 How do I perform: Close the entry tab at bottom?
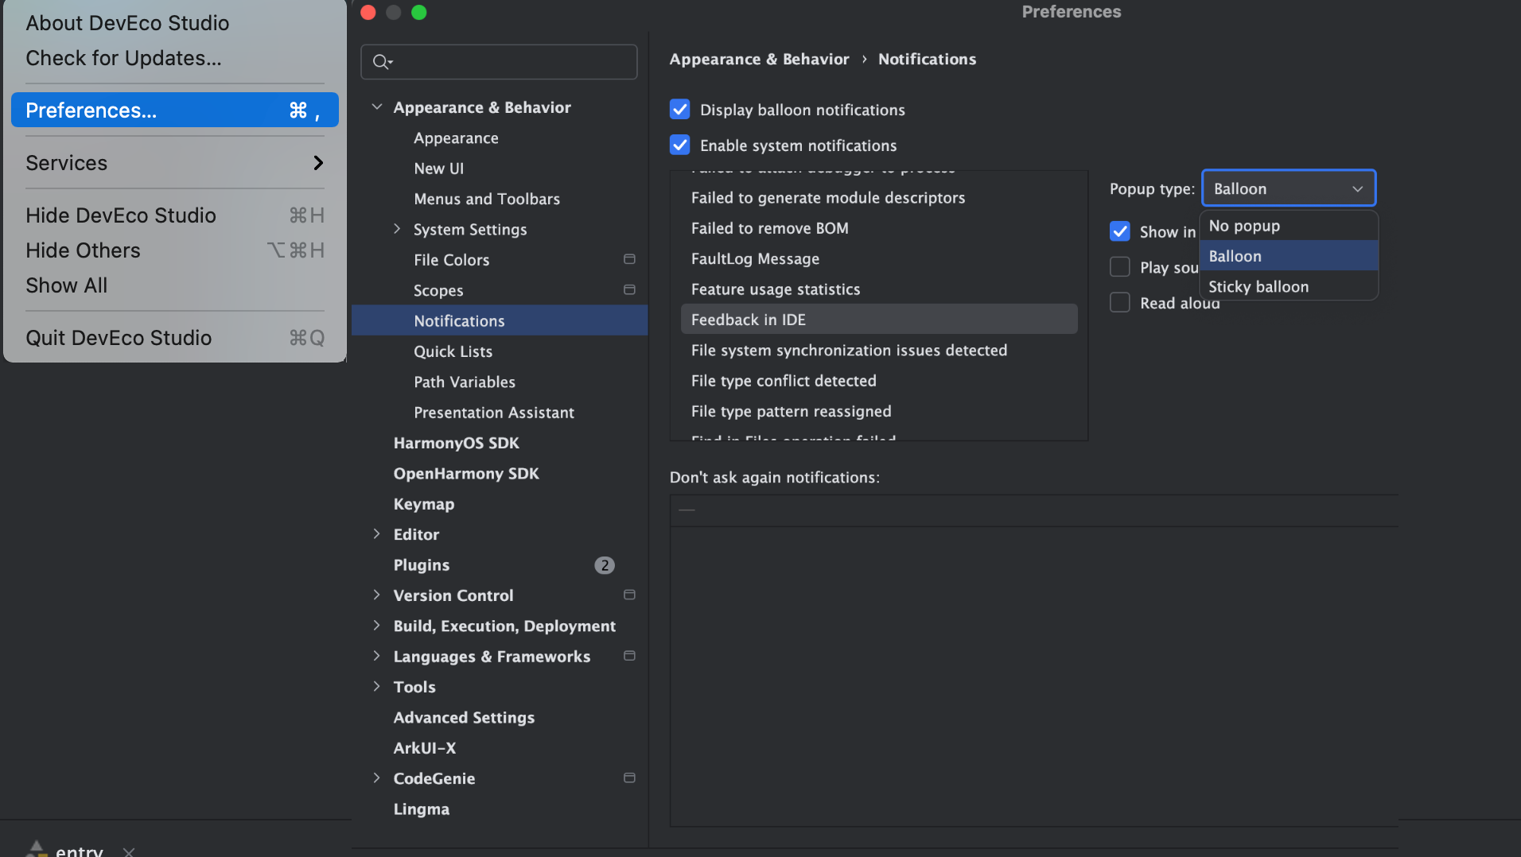(129, 851)
